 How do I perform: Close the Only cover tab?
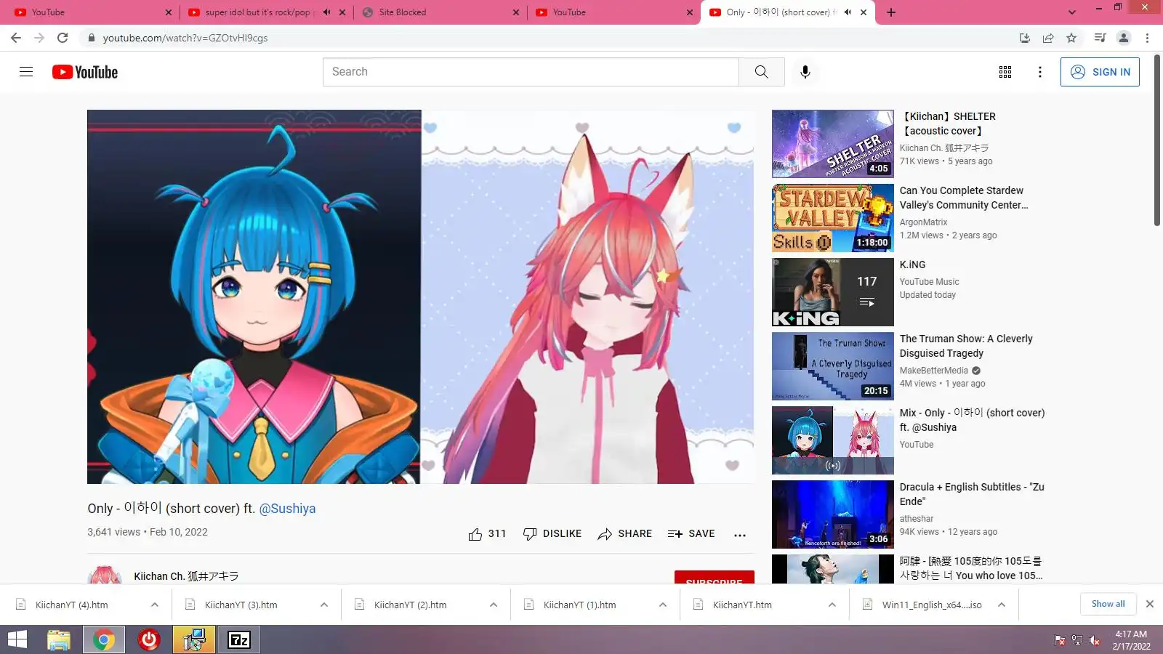point(864,12)
